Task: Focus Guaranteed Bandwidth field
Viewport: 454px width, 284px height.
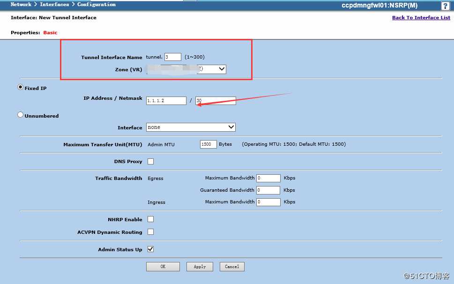Action: [x=268, y=190]
